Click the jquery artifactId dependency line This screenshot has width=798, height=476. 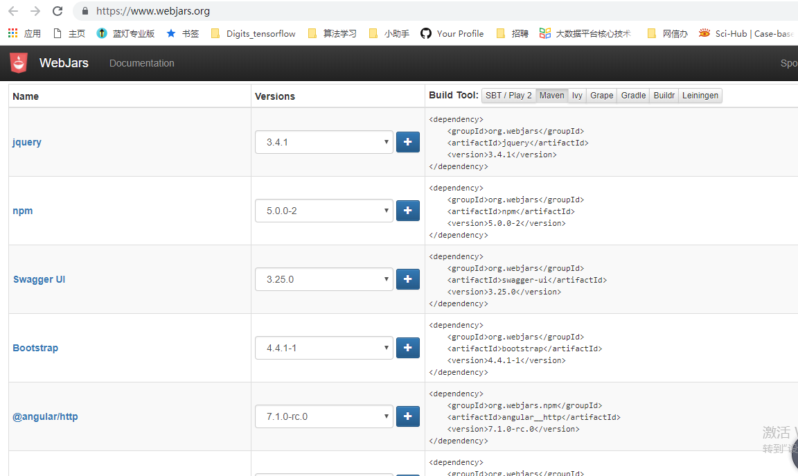click(518, 143)
